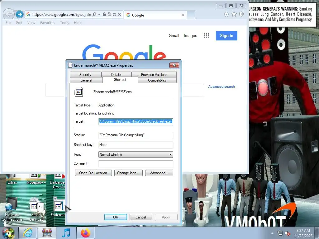Open the Favorites menu
Image resolution: width=319 pixels, height=239 pixels.
pos(47,22)
